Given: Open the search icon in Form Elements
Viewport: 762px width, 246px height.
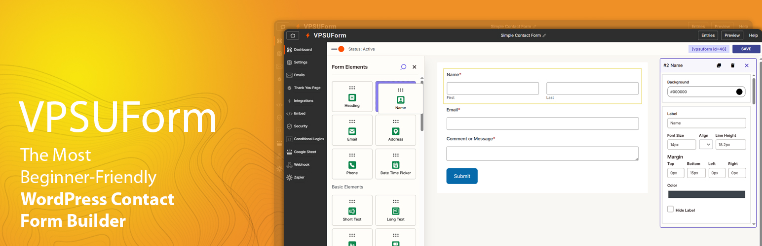Looking at the screenshot, I should point(403,67).
